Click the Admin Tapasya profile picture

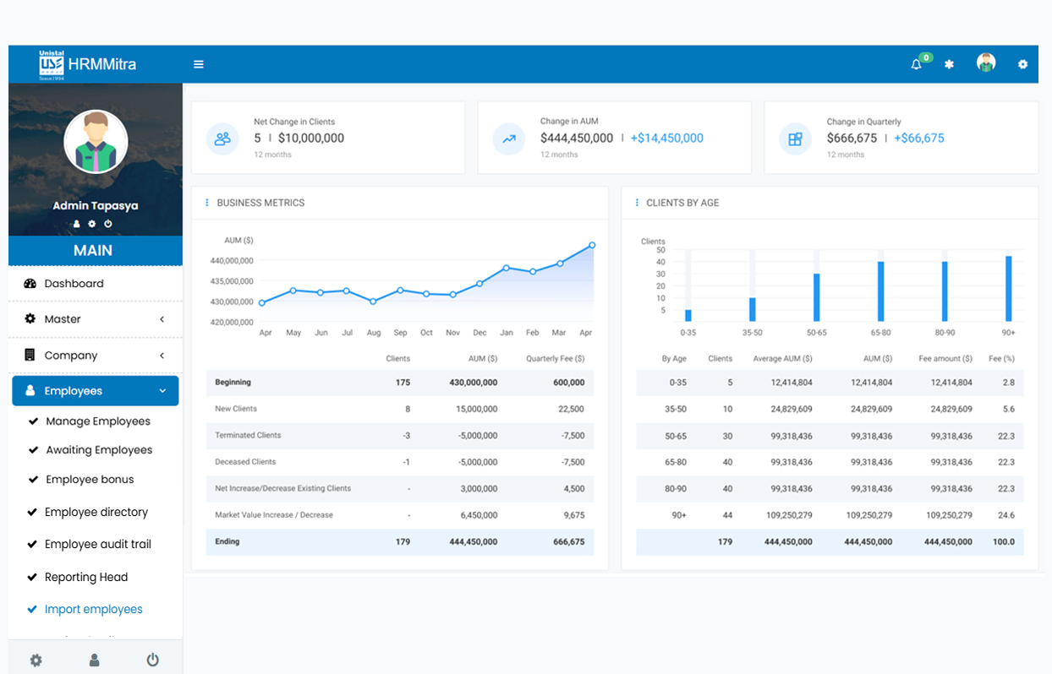pyautogui.click(x=96, y=142)
